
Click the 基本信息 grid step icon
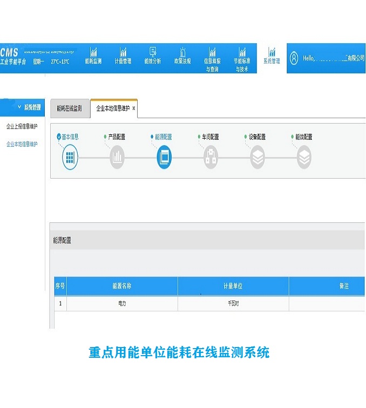coord(70,158)
